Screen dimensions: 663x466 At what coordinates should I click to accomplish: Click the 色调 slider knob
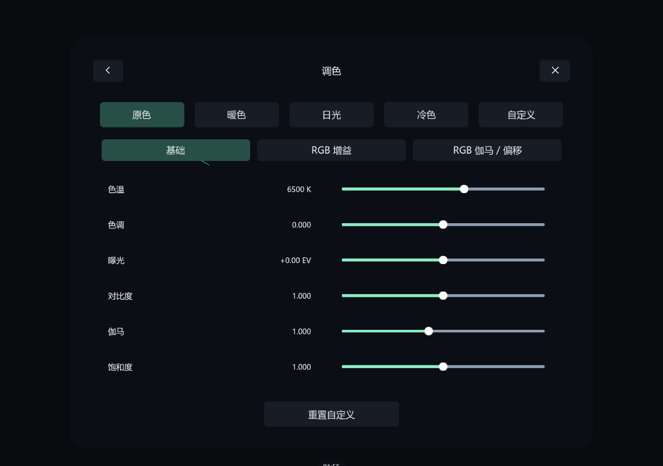coord(443,225)
